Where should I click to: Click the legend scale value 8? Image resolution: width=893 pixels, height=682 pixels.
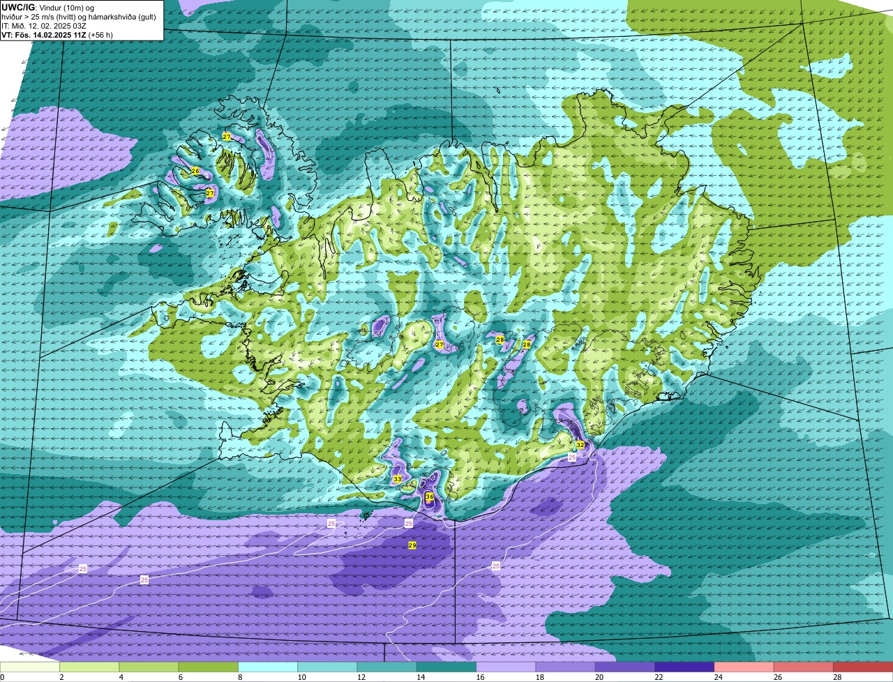240,678
